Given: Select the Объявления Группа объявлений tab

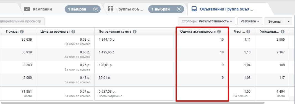Looking at the screenshot, I should pyautogui.click(x=226, y=9).
